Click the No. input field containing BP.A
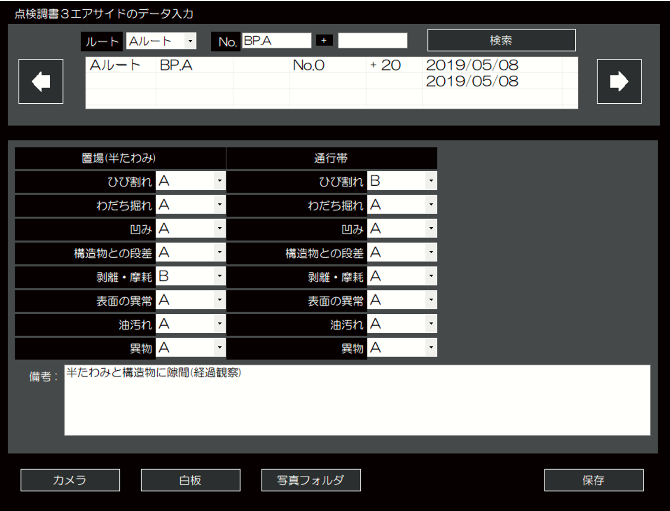 (276, 41)
